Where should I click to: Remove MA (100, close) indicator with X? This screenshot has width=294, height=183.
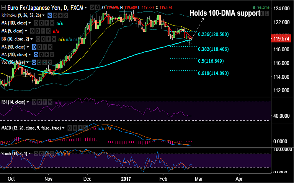click(52, 23)
